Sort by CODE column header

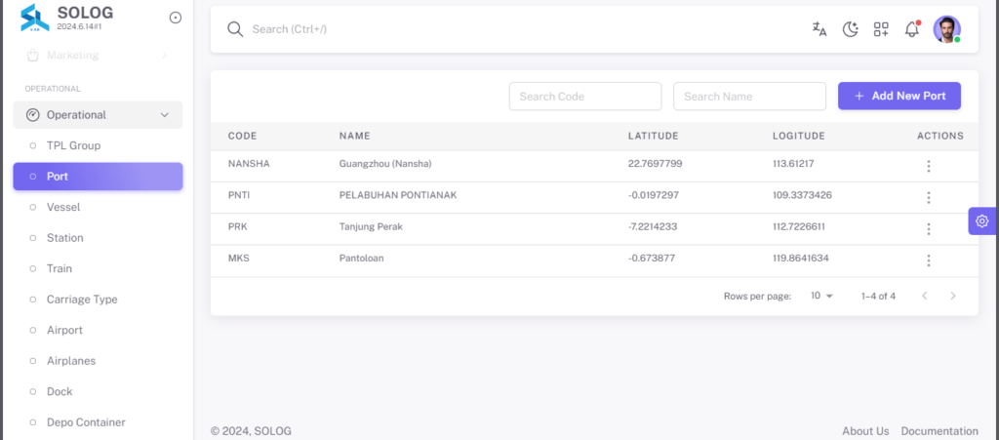[242, 136]
